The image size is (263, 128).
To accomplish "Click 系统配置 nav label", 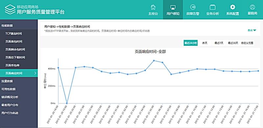I will tap(232, 14).
